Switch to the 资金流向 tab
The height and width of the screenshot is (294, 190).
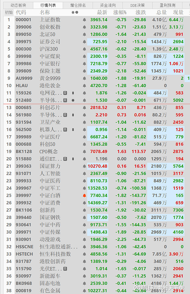click(108, 5)
